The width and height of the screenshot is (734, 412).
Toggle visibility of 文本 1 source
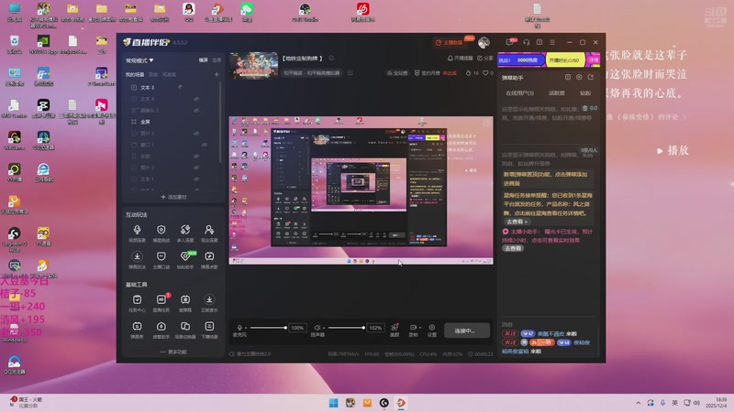click(x=196, y=179)
